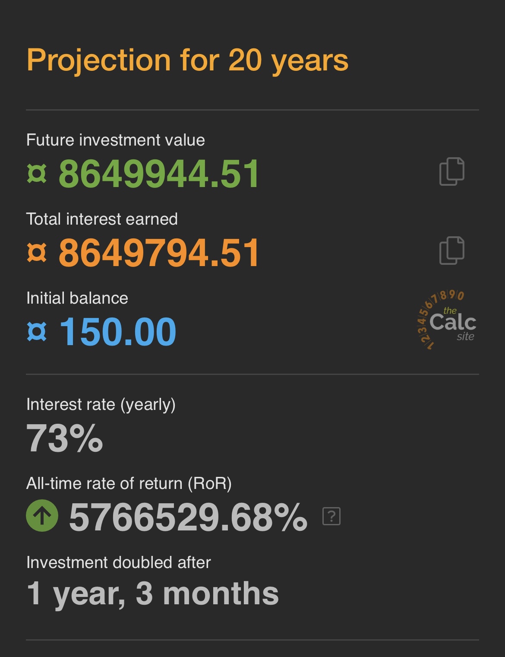Select the 8649944.51 future value figure

(x=159, y=174)
